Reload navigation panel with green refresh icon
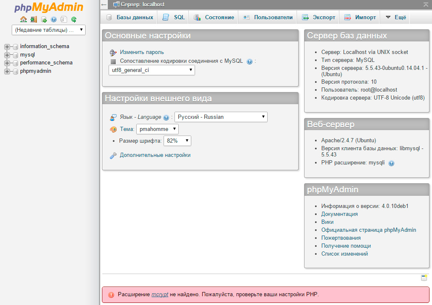432x305 pixels. (x=74, y=19)
